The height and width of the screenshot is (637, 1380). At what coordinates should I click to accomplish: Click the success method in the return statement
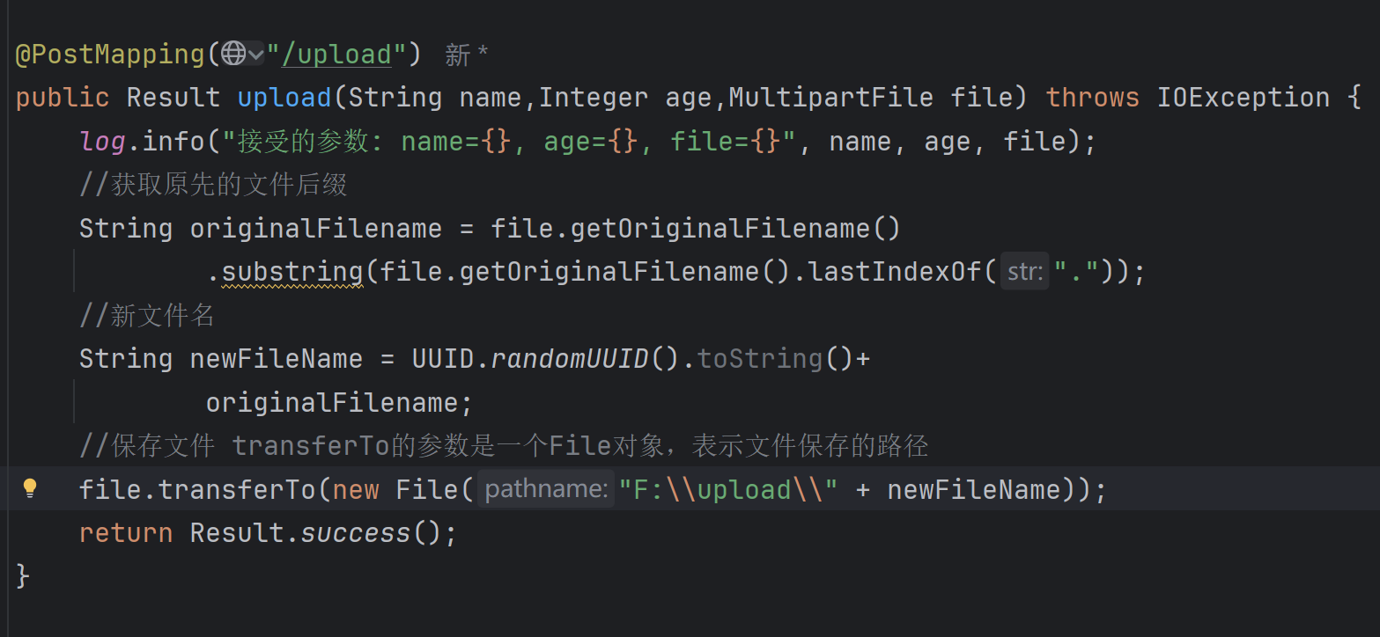356,533
